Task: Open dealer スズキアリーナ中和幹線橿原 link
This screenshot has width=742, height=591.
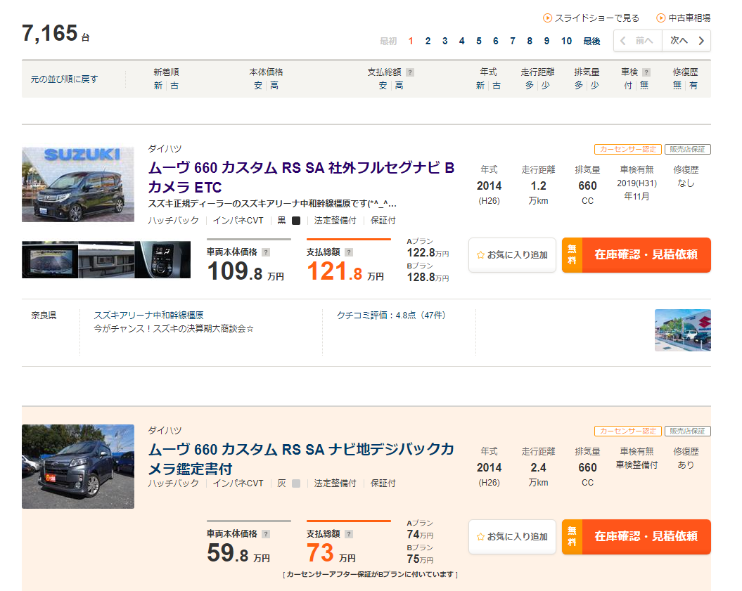Action: 148,315
